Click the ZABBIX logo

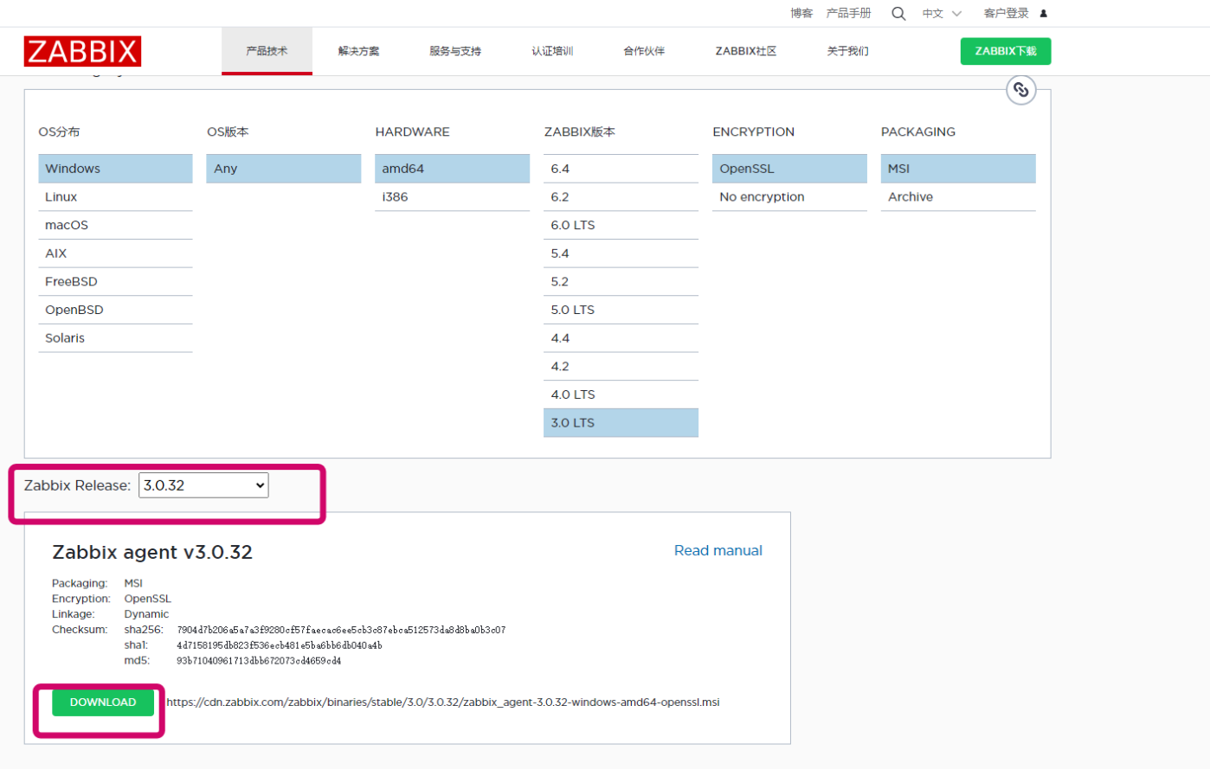pos(82,51)
